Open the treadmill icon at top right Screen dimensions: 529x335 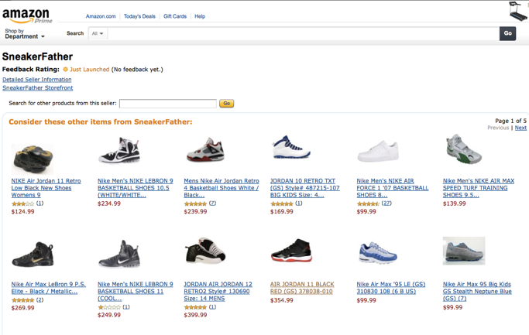(518, 11)
